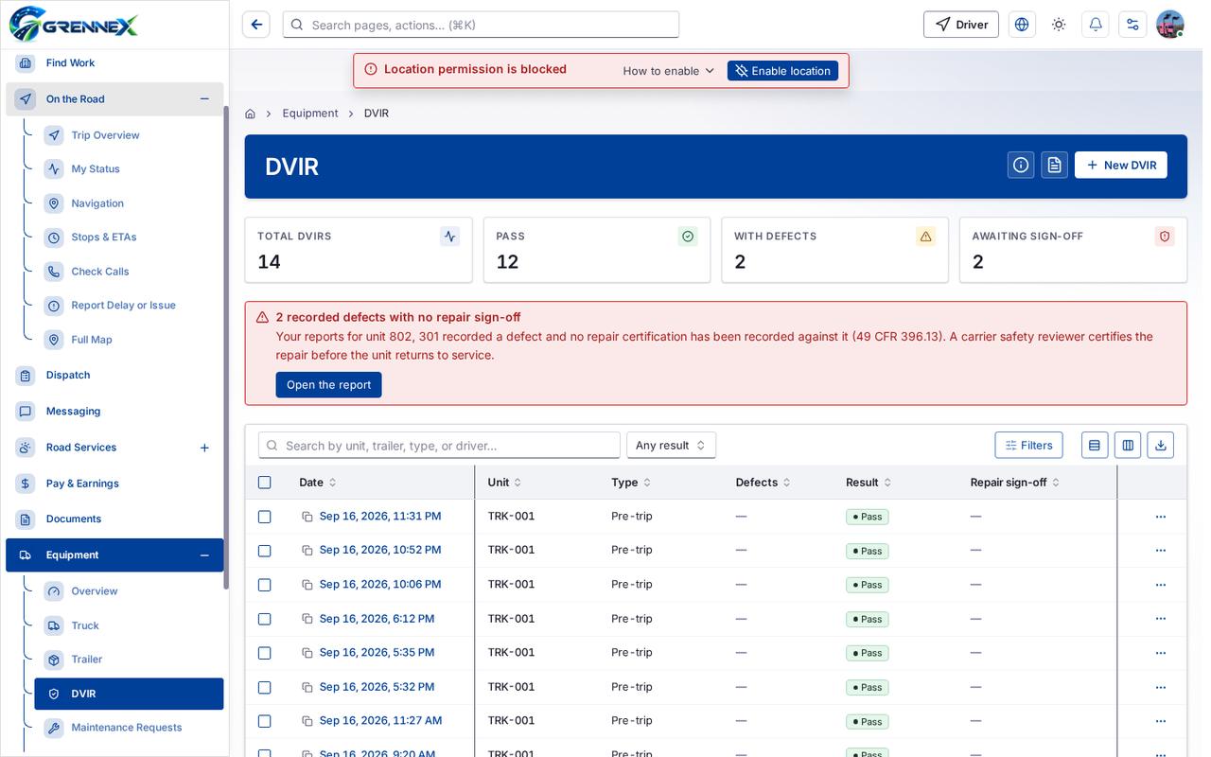The width and height of the screenshot is (1211, 757).
Task: Click Open the report button
Action: click(x=328, y=385)
